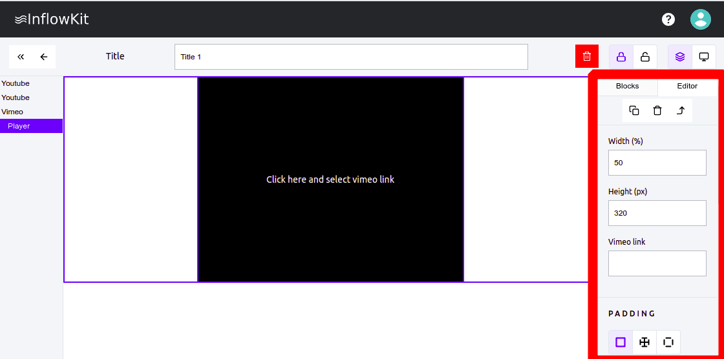
Task: Delete block with Editor panel trash icon
Action: 657,110
